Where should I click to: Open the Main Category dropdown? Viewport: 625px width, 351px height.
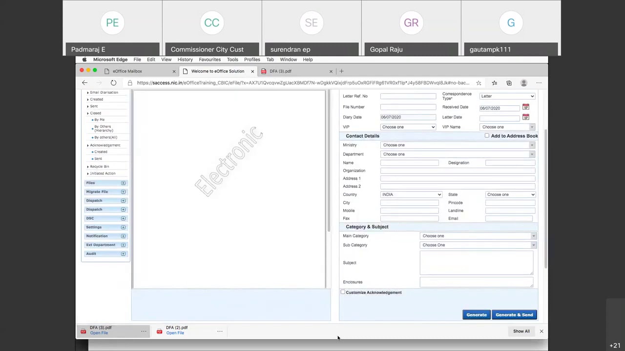(x=478, y=236)
